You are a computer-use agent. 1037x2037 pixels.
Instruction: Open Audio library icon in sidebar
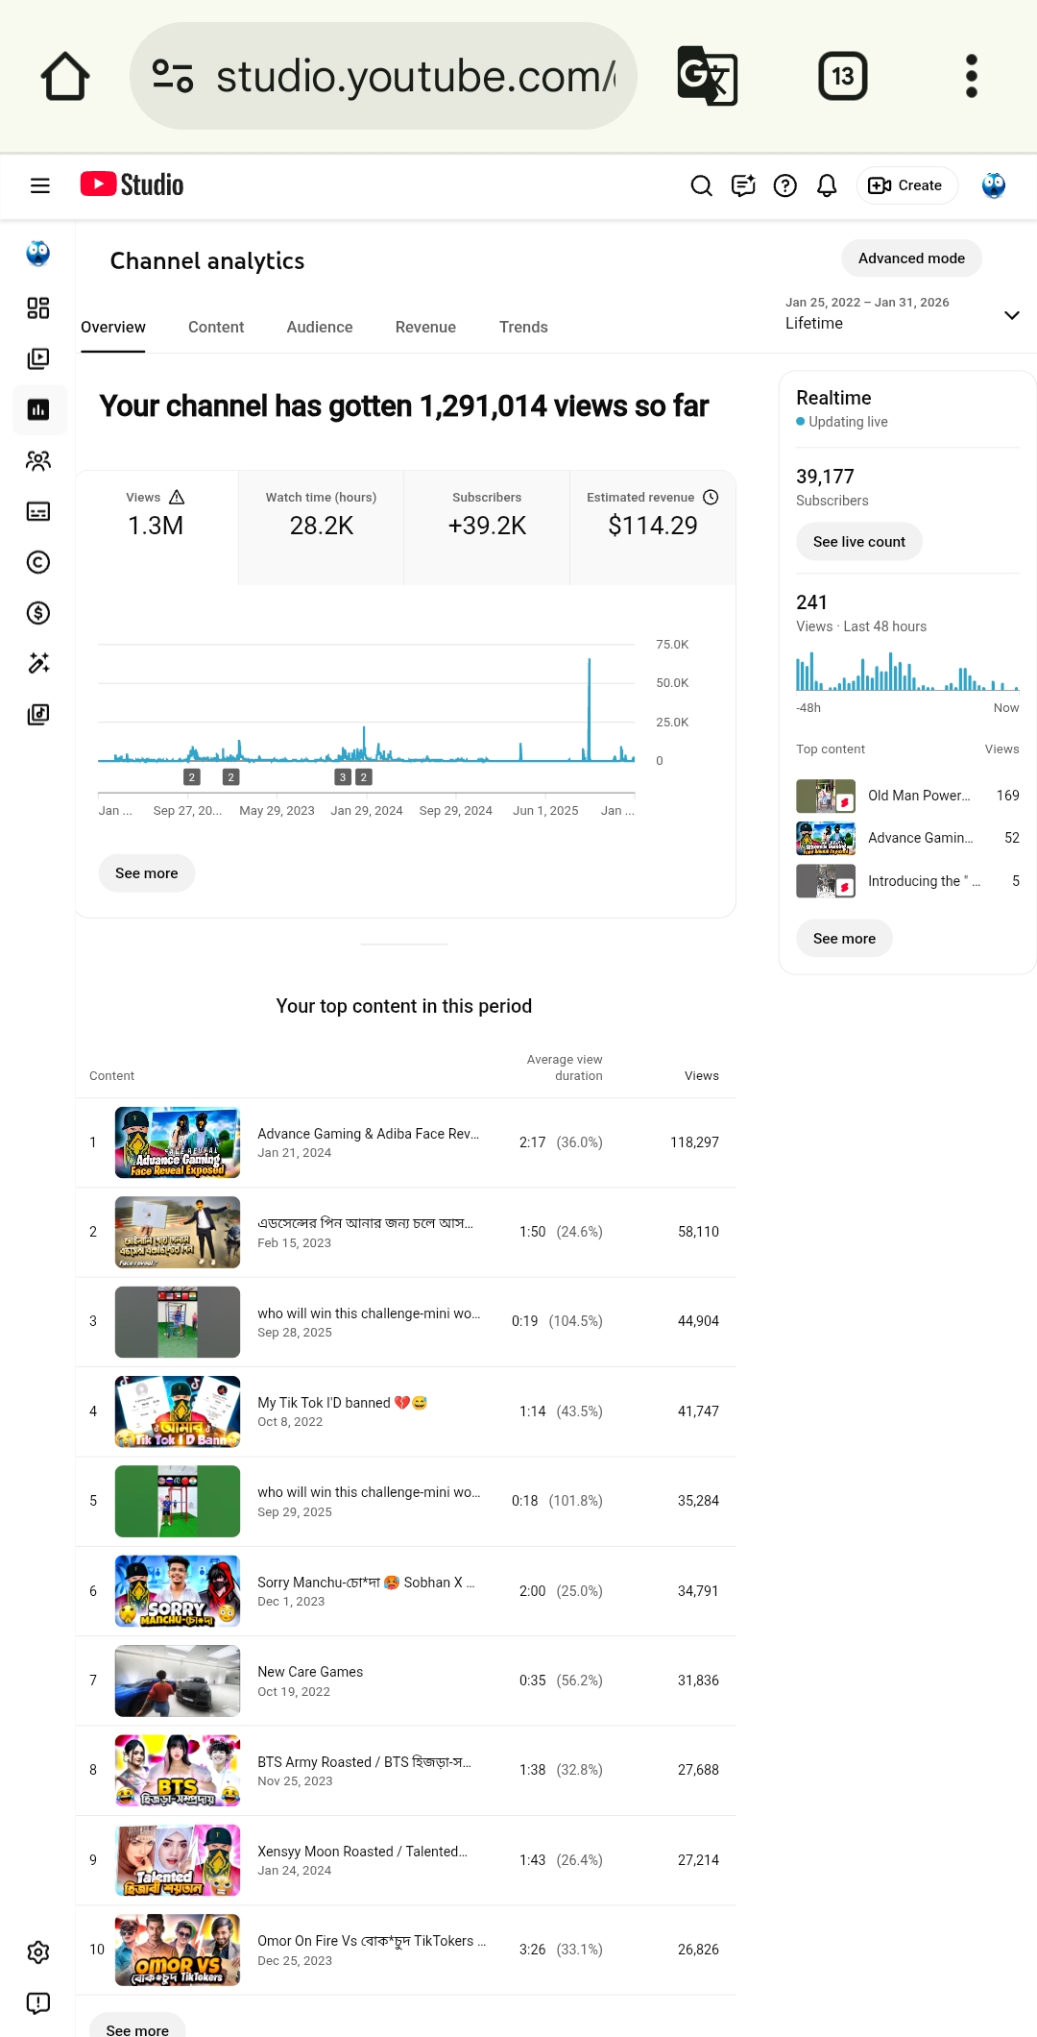(x=38, y=714)
